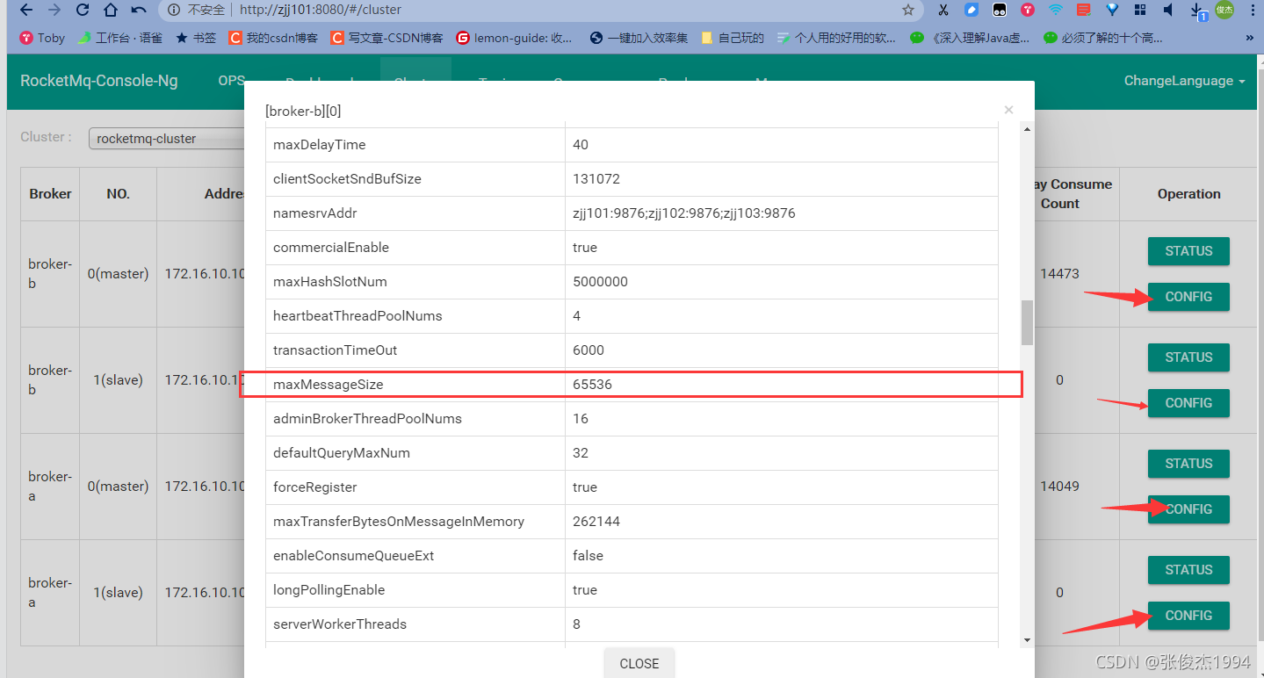Click the serverWorkerThreads property name
1264x678 pixels.
pos(340,624)
